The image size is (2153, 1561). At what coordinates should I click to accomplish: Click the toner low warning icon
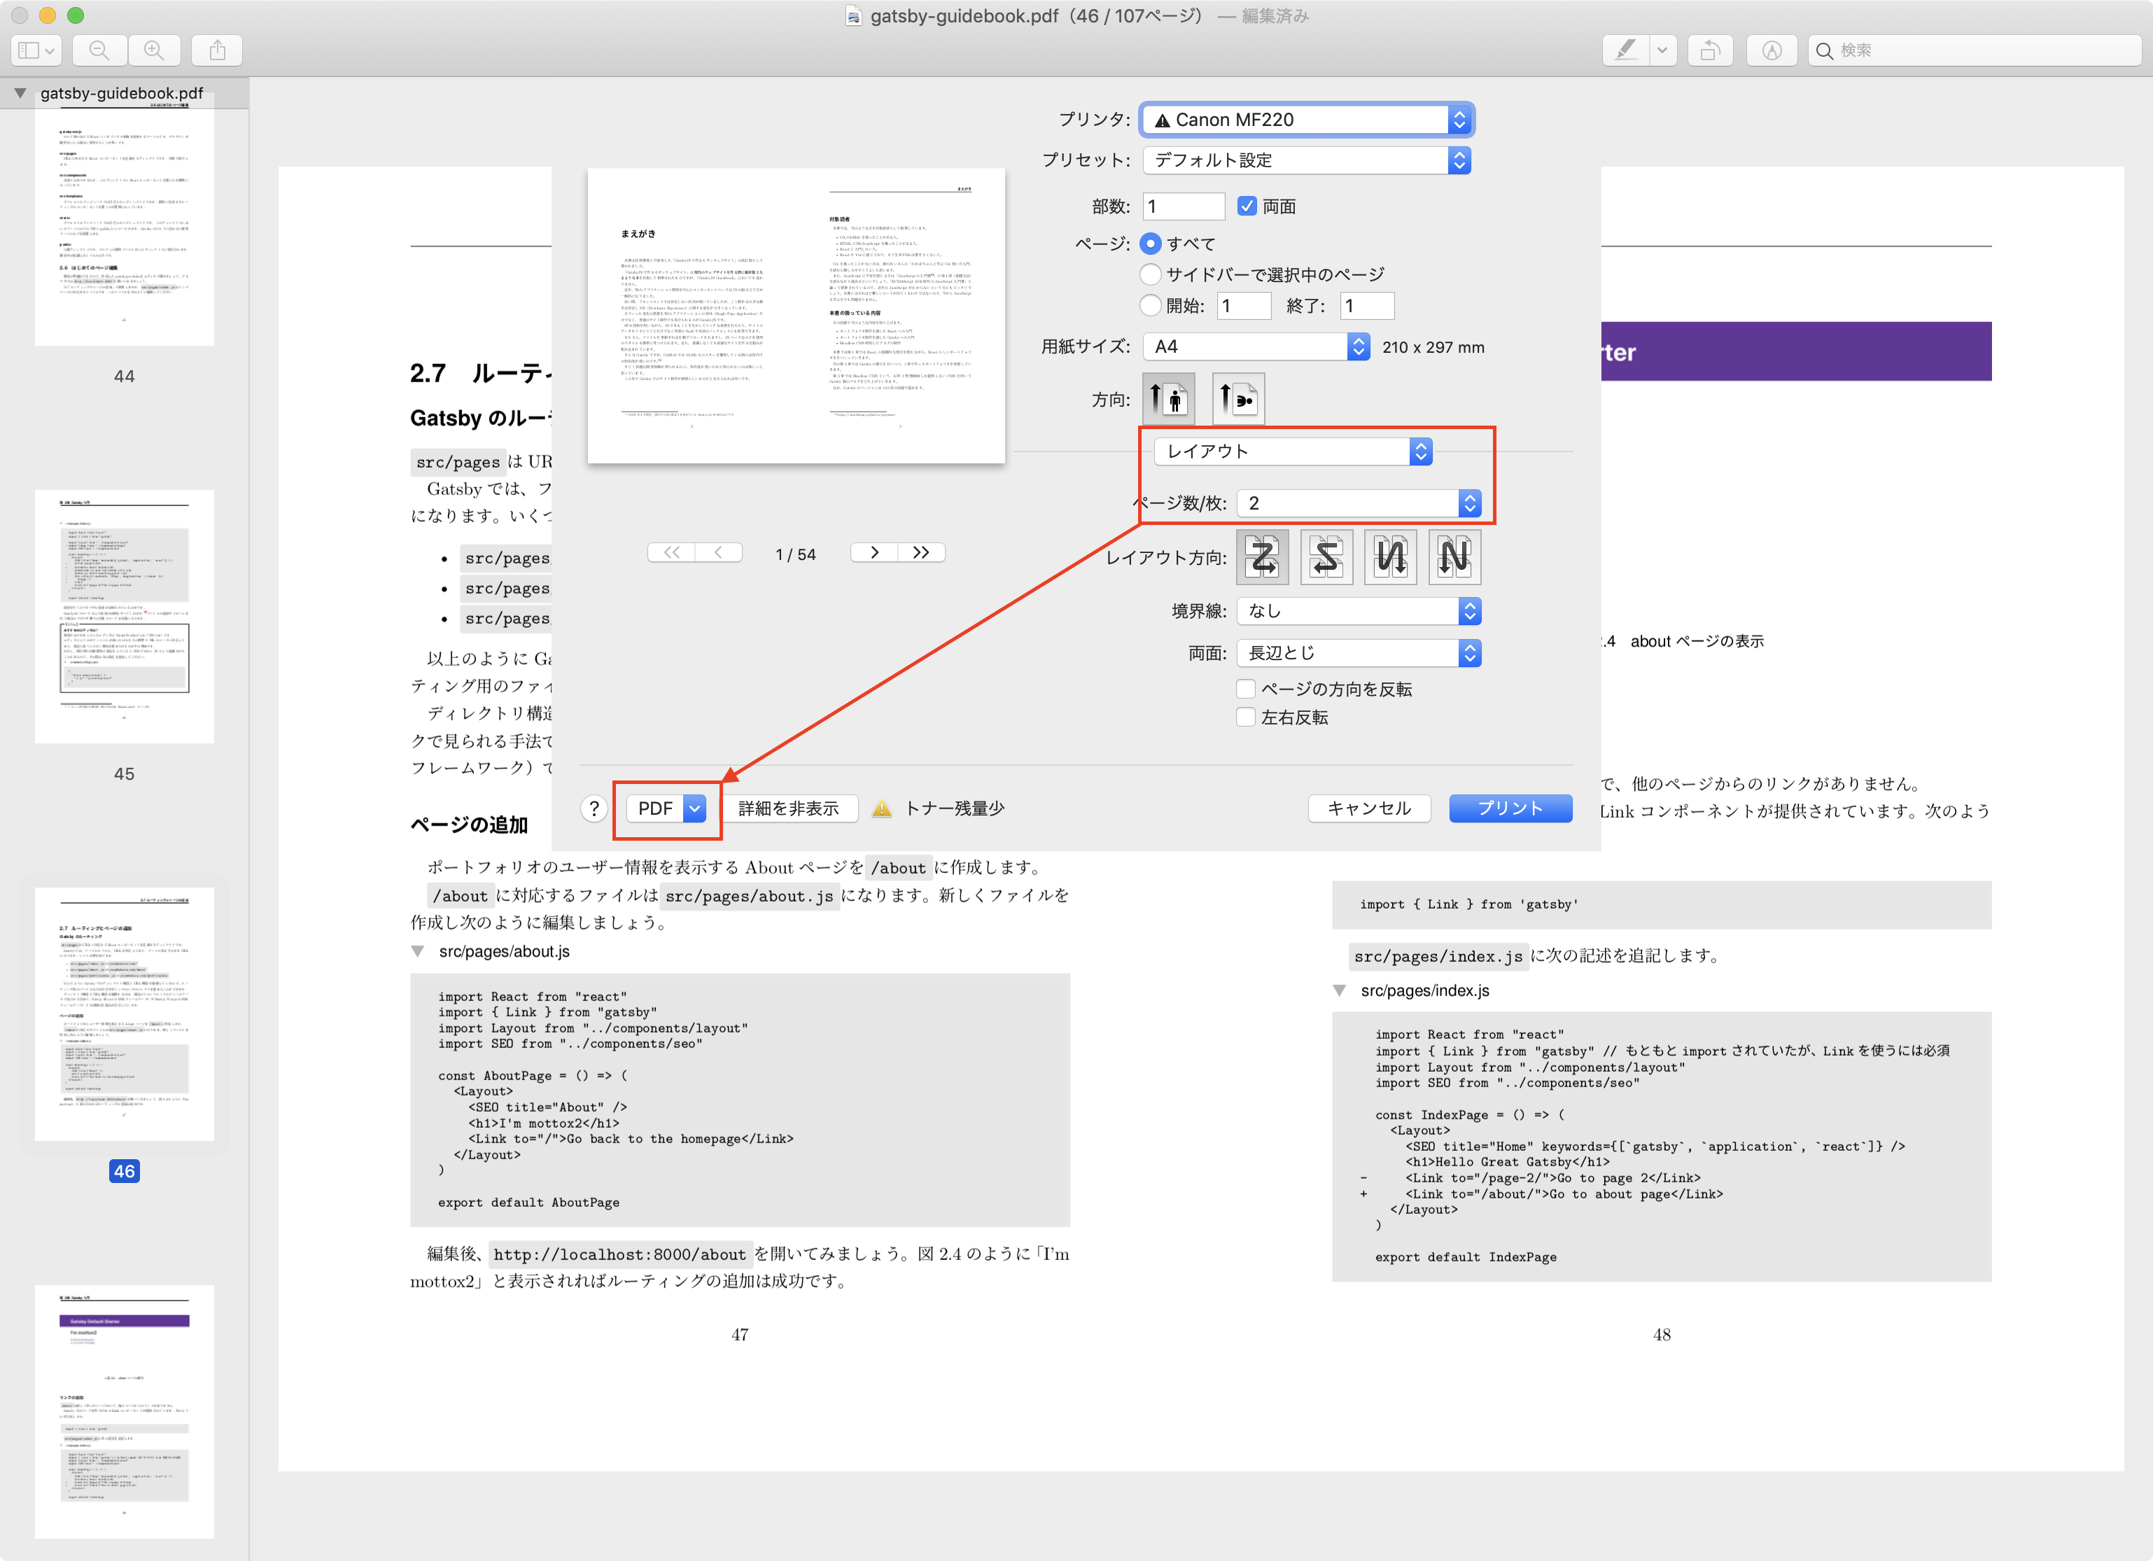coord(882,808)
